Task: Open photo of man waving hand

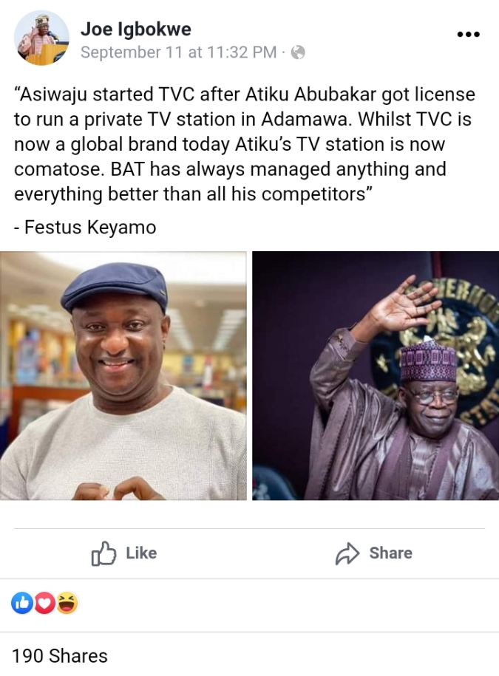Action: pos(376,376)
